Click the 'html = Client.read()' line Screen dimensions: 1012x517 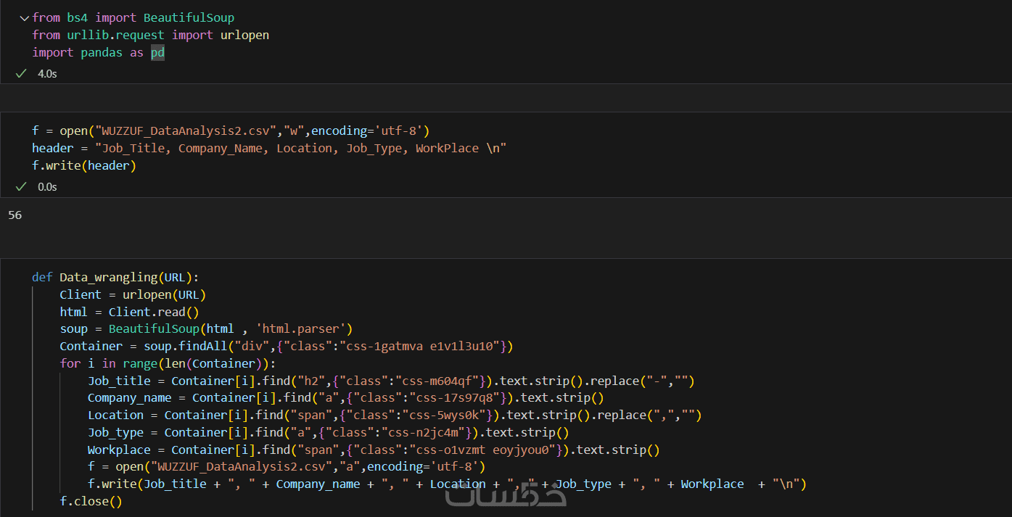(x=129, y=312)
